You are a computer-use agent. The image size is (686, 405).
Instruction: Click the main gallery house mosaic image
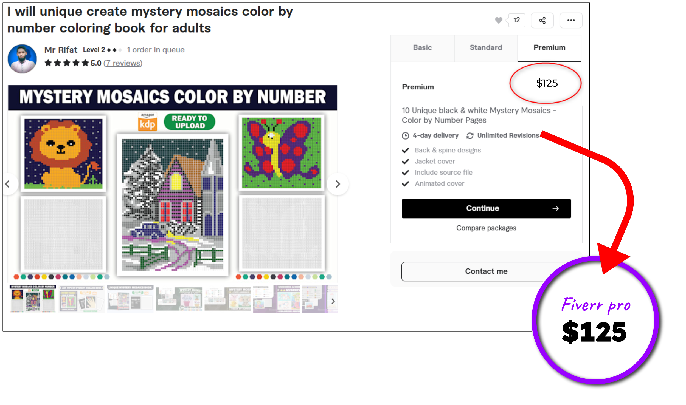pyautogui.click(x=173, y=205)
